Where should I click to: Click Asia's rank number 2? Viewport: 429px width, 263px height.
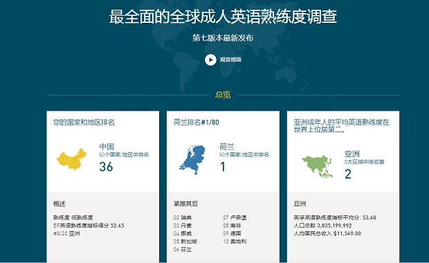tap(348, 174)
